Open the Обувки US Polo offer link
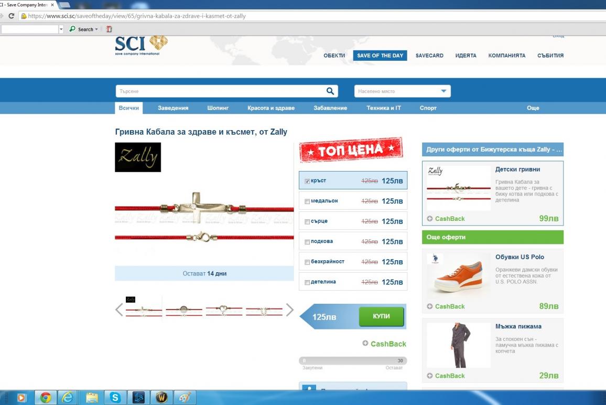606x405 pixels. (x=520, y=257)
